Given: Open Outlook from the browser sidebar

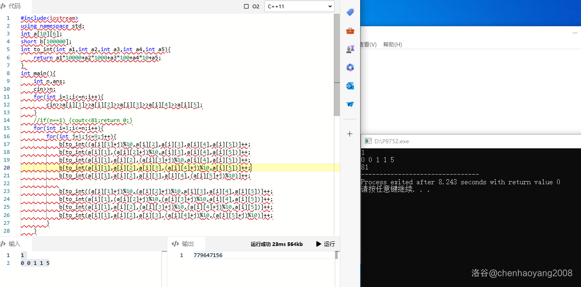Looking at the screenshot, I should point(350,86).
